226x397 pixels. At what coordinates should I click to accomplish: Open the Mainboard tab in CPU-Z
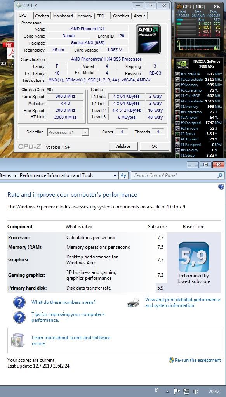click(x=63, y=16)
